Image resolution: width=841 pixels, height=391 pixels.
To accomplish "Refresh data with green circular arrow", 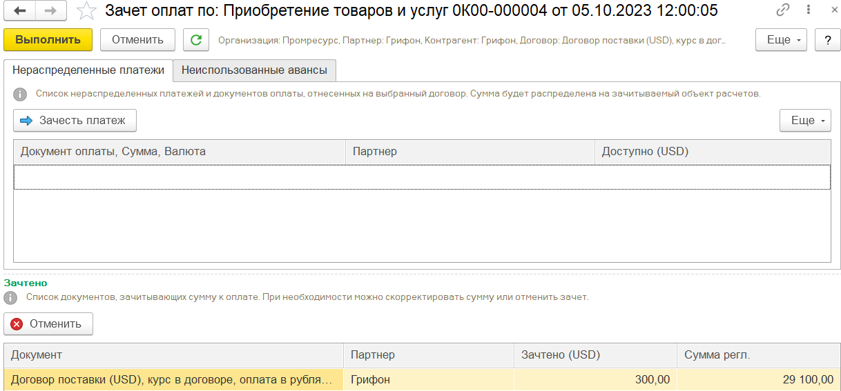I will point(196,40).
